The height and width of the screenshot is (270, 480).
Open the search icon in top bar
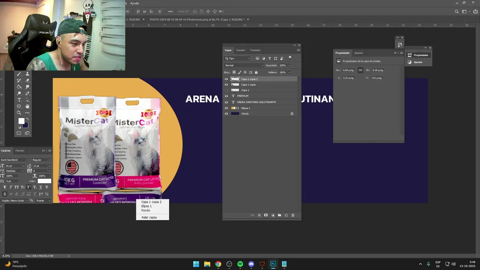point(456,12)
